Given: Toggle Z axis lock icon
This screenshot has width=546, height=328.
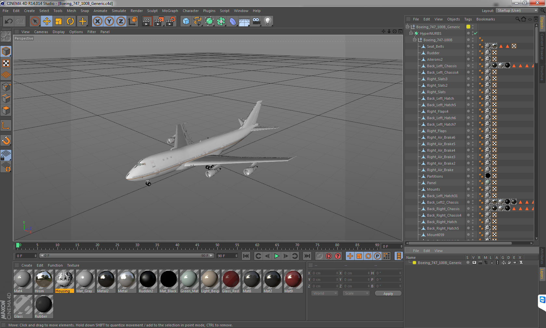Looking at the screenshot, I should point(121,21).
